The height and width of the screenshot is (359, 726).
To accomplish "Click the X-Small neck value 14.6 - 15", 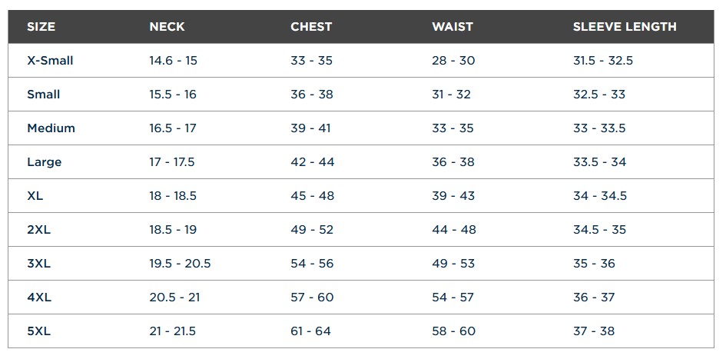I will tap(173, 61).
